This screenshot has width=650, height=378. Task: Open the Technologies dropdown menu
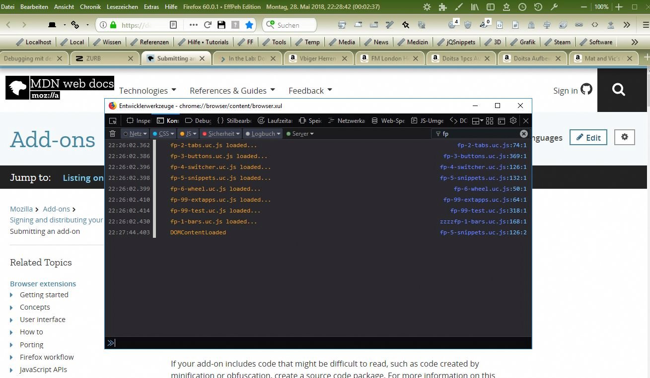coord(147,91)
